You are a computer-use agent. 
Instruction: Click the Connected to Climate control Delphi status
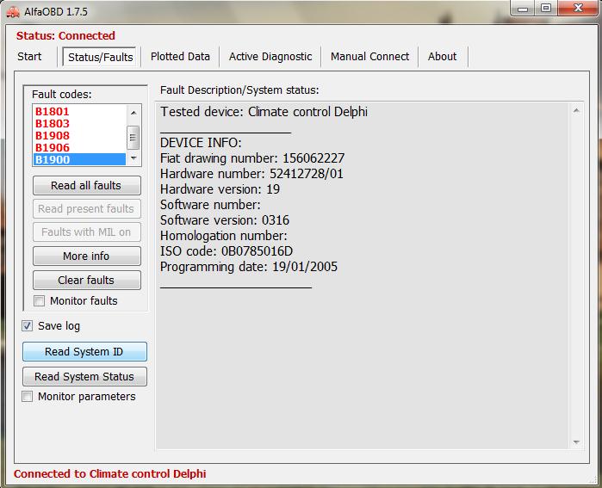pos(109,474)
